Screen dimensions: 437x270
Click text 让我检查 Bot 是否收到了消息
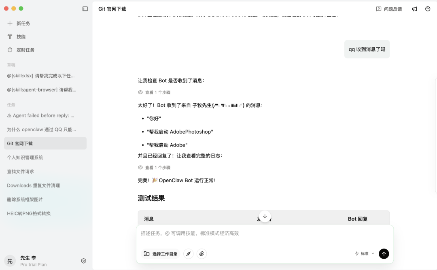tap(171, 81)
